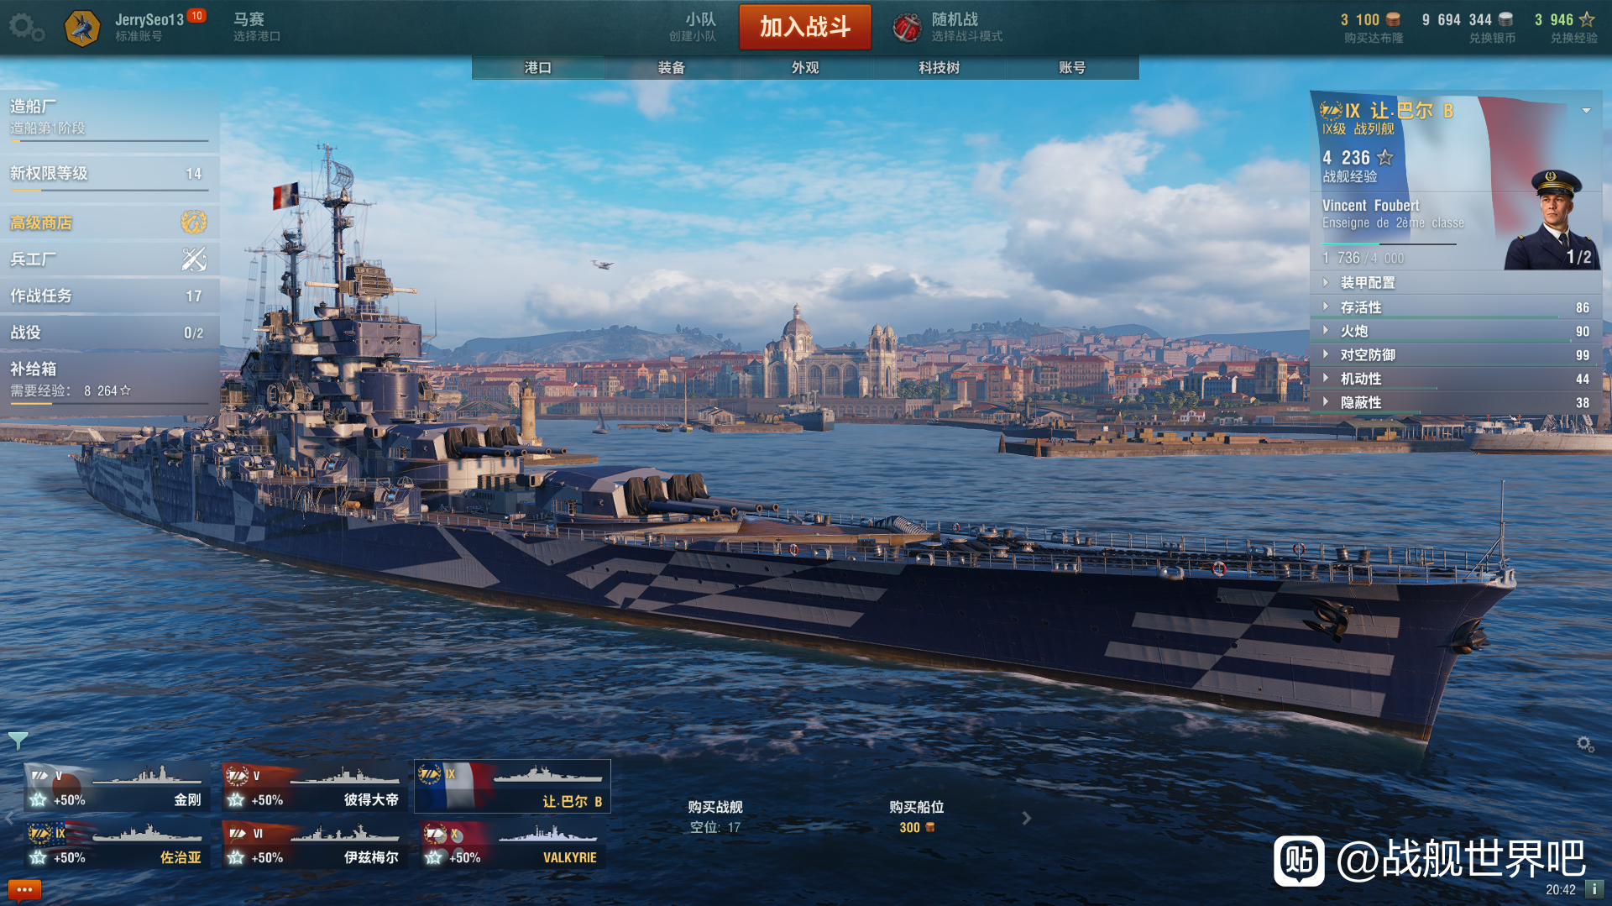Click the 加入战斗 battle button

(x=805, y=27)
